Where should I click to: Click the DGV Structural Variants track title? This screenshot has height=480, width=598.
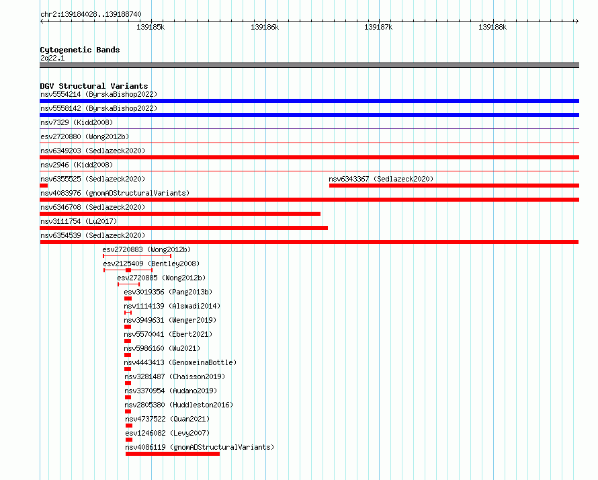tap(94, 86)
